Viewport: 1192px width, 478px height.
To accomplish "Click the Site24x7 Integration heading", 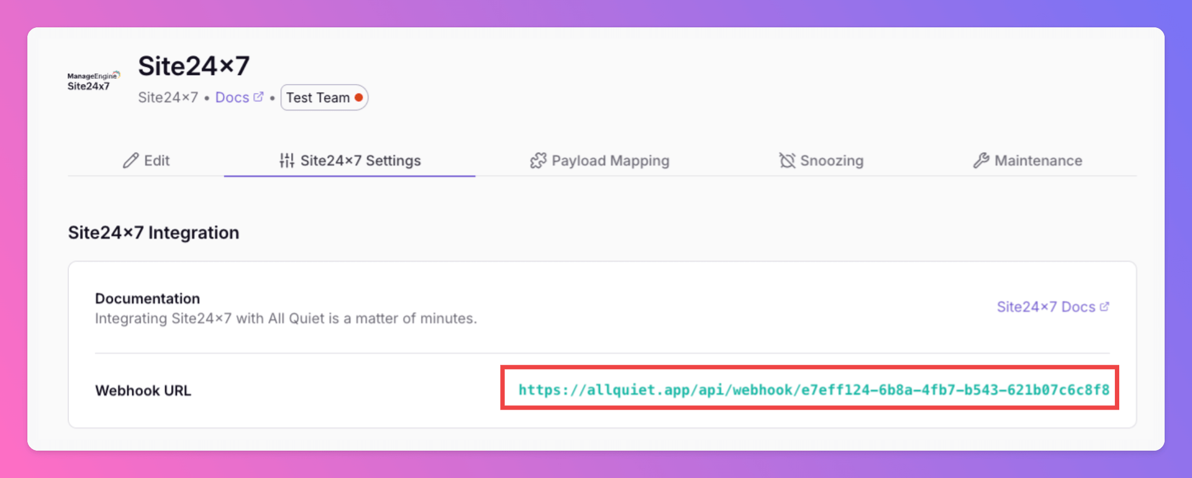I will 154,232.
